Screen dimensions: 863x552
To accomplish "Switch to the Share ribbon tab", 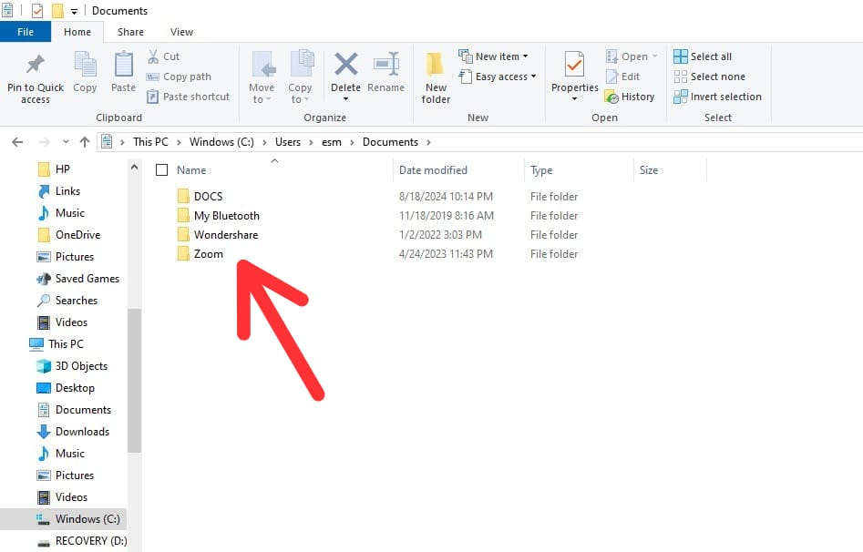I will click(130, 32).
